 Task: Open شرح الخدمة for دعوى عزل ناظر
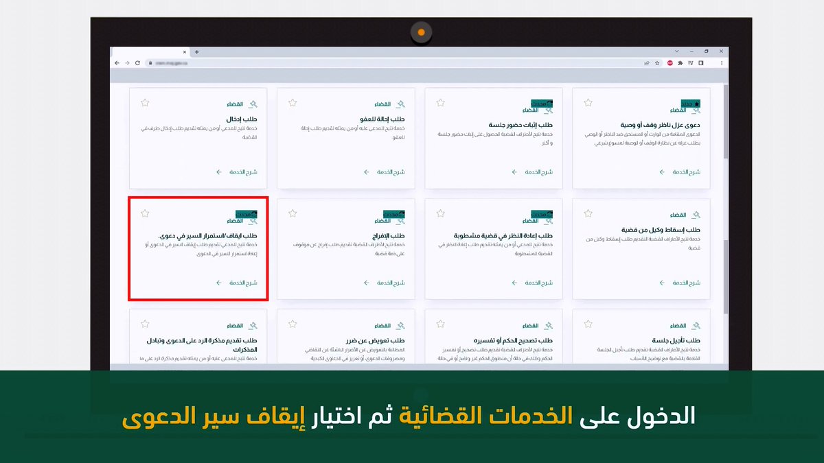coord(687,172)
